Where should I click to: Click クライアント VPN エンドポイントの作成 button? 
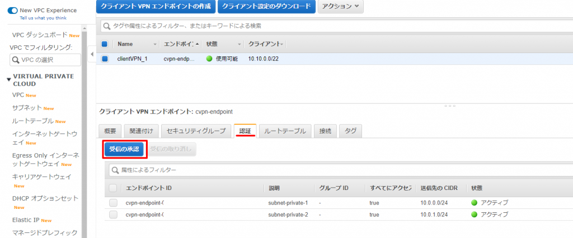click(156, 6)
